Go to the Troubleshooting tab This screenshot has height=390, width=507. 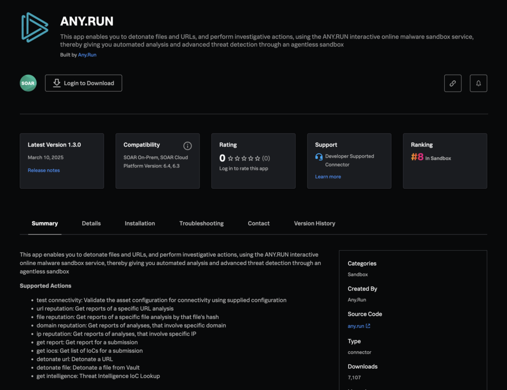201,223
